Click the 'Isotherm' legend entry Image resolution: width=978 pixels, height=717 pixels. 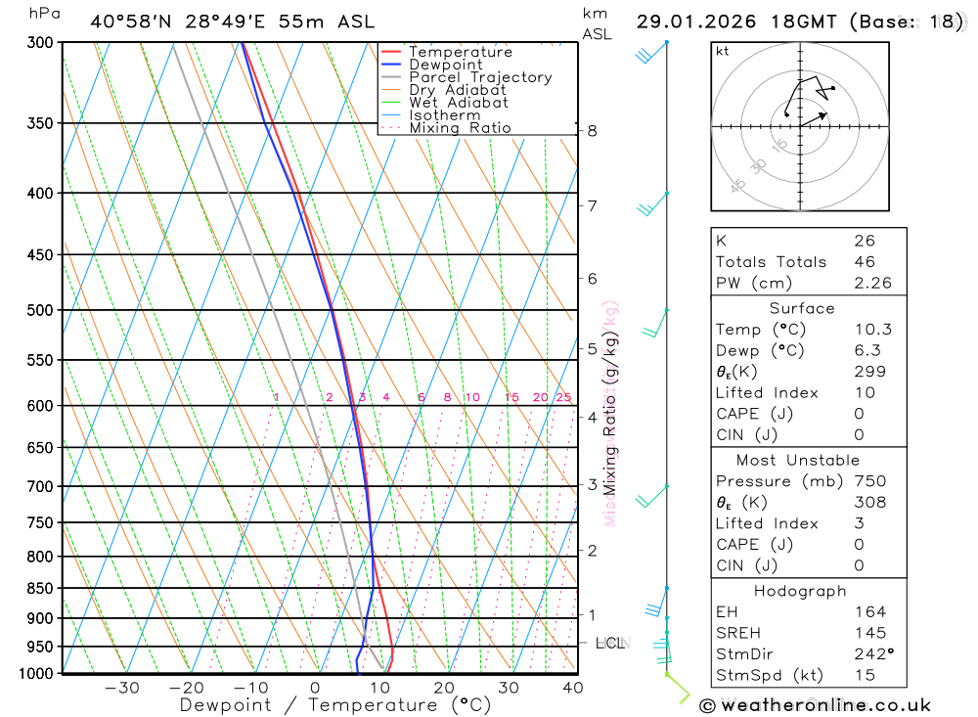[x=445, y=115]
